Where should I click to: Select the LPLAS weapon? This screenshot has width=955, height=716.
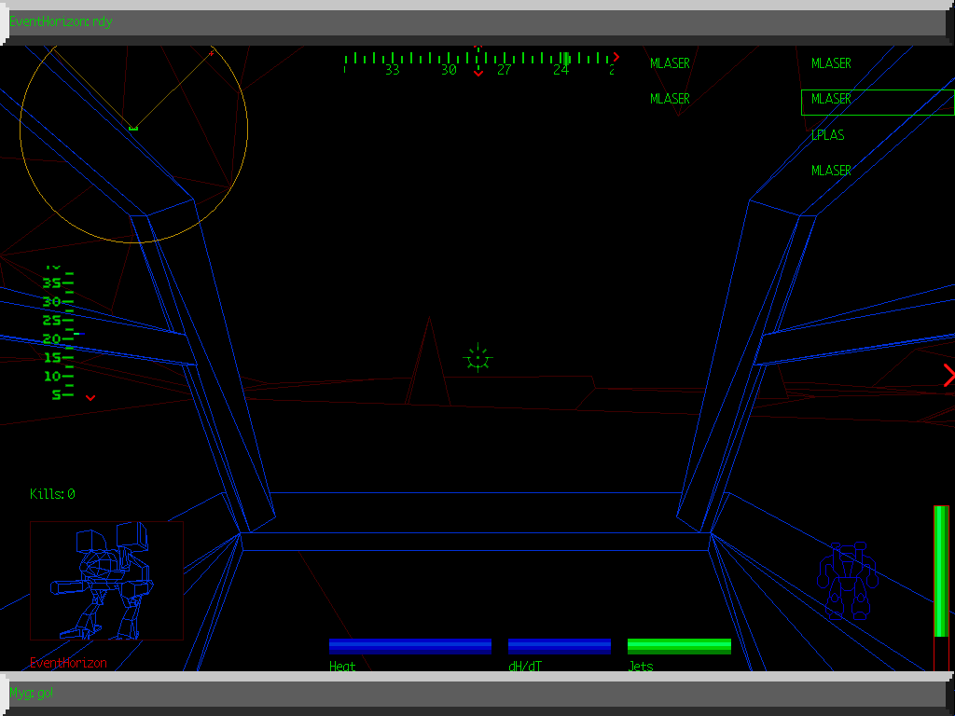(x=827, y=135)
